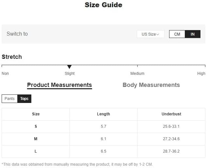This screenshot has width=207, height=168.
Task: Select the Tops measurement toggle
Action: point(24,99)
